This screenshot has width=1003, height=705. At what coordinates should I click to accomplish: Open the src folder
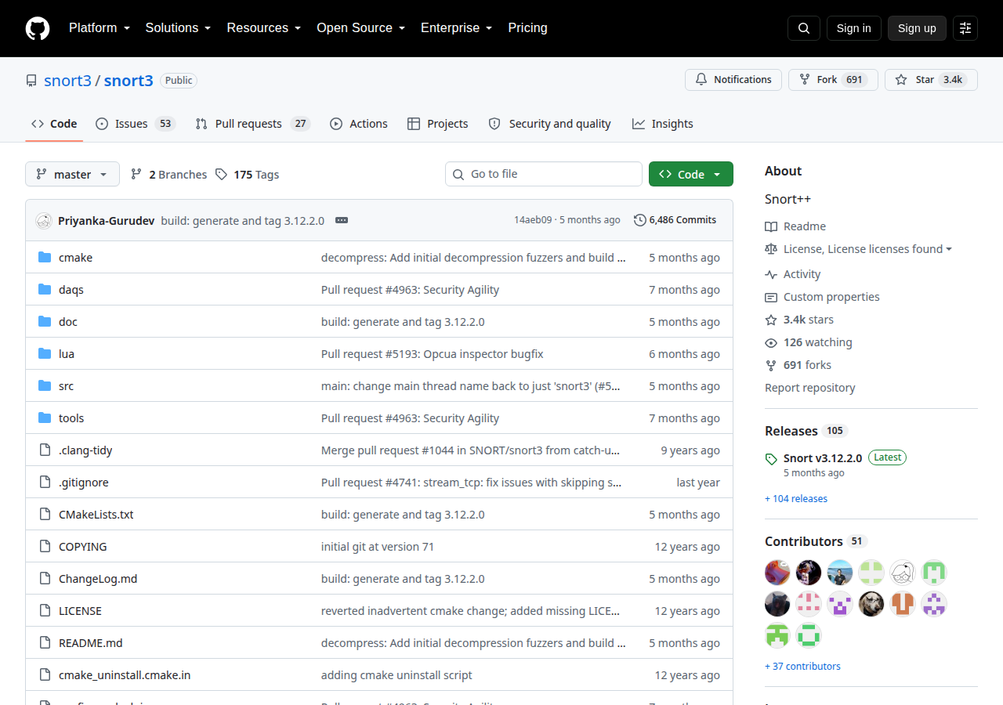click(66, 386)
